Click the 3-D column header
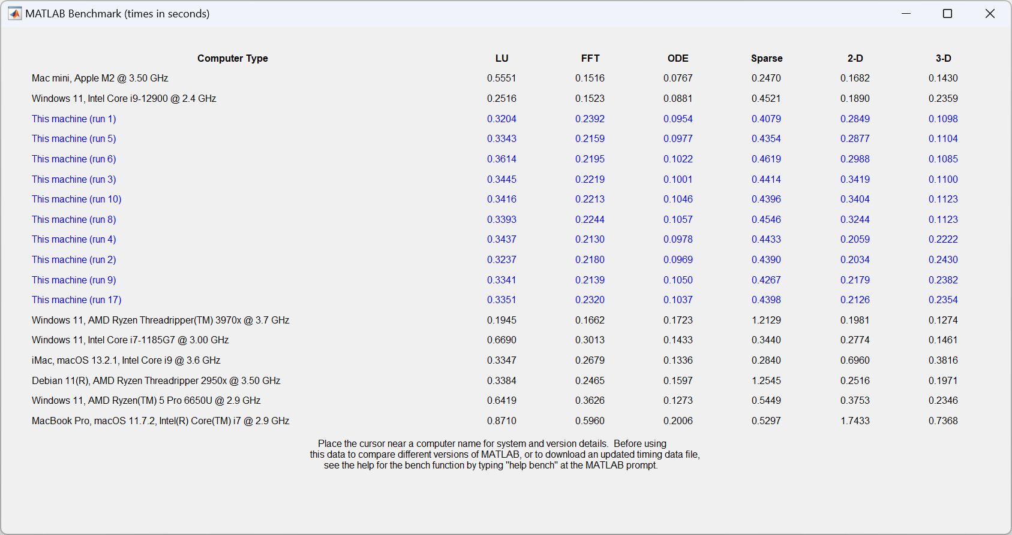The height and width of the screenshot is (535, 1012). pyautogui.click(x=944, y=58)
